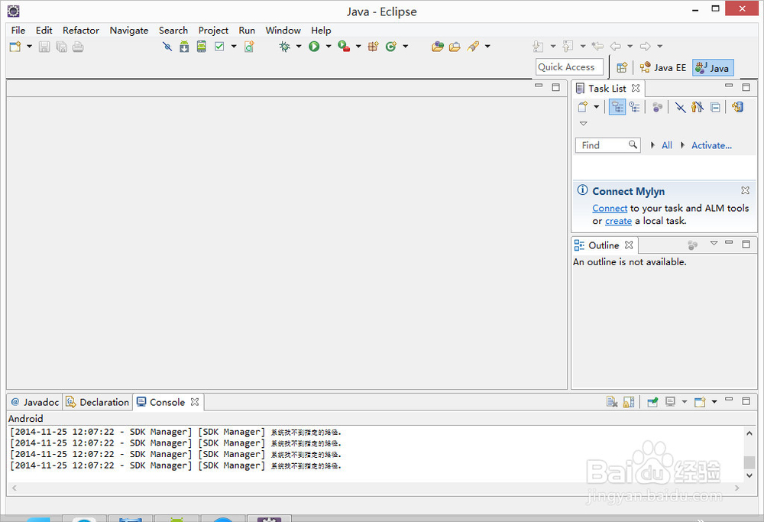
Task: Click the New Java Class icon
Action: point(390,47)
